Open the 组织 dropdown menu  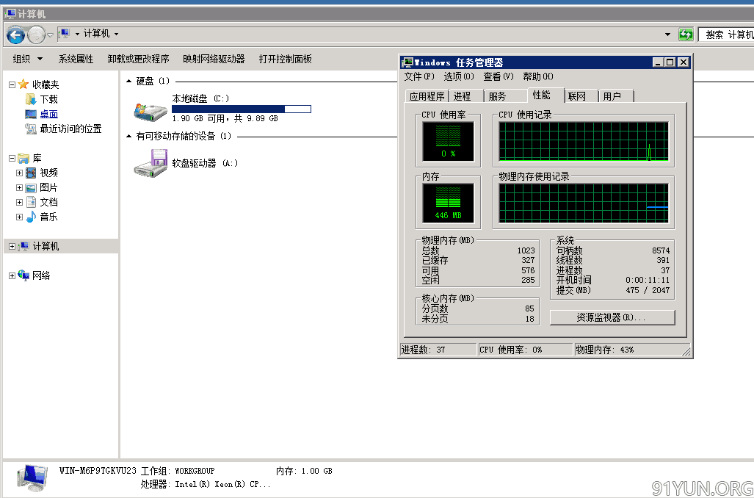[x=27, y=59]
